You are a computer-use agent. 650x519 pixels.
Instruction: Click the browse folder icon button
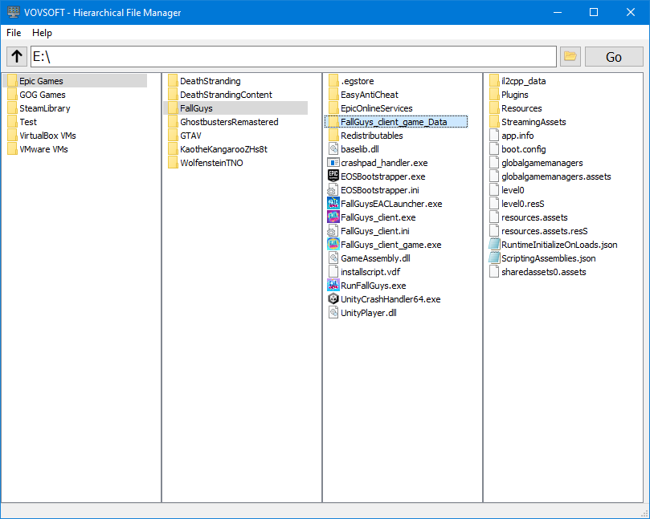[570, 57]
